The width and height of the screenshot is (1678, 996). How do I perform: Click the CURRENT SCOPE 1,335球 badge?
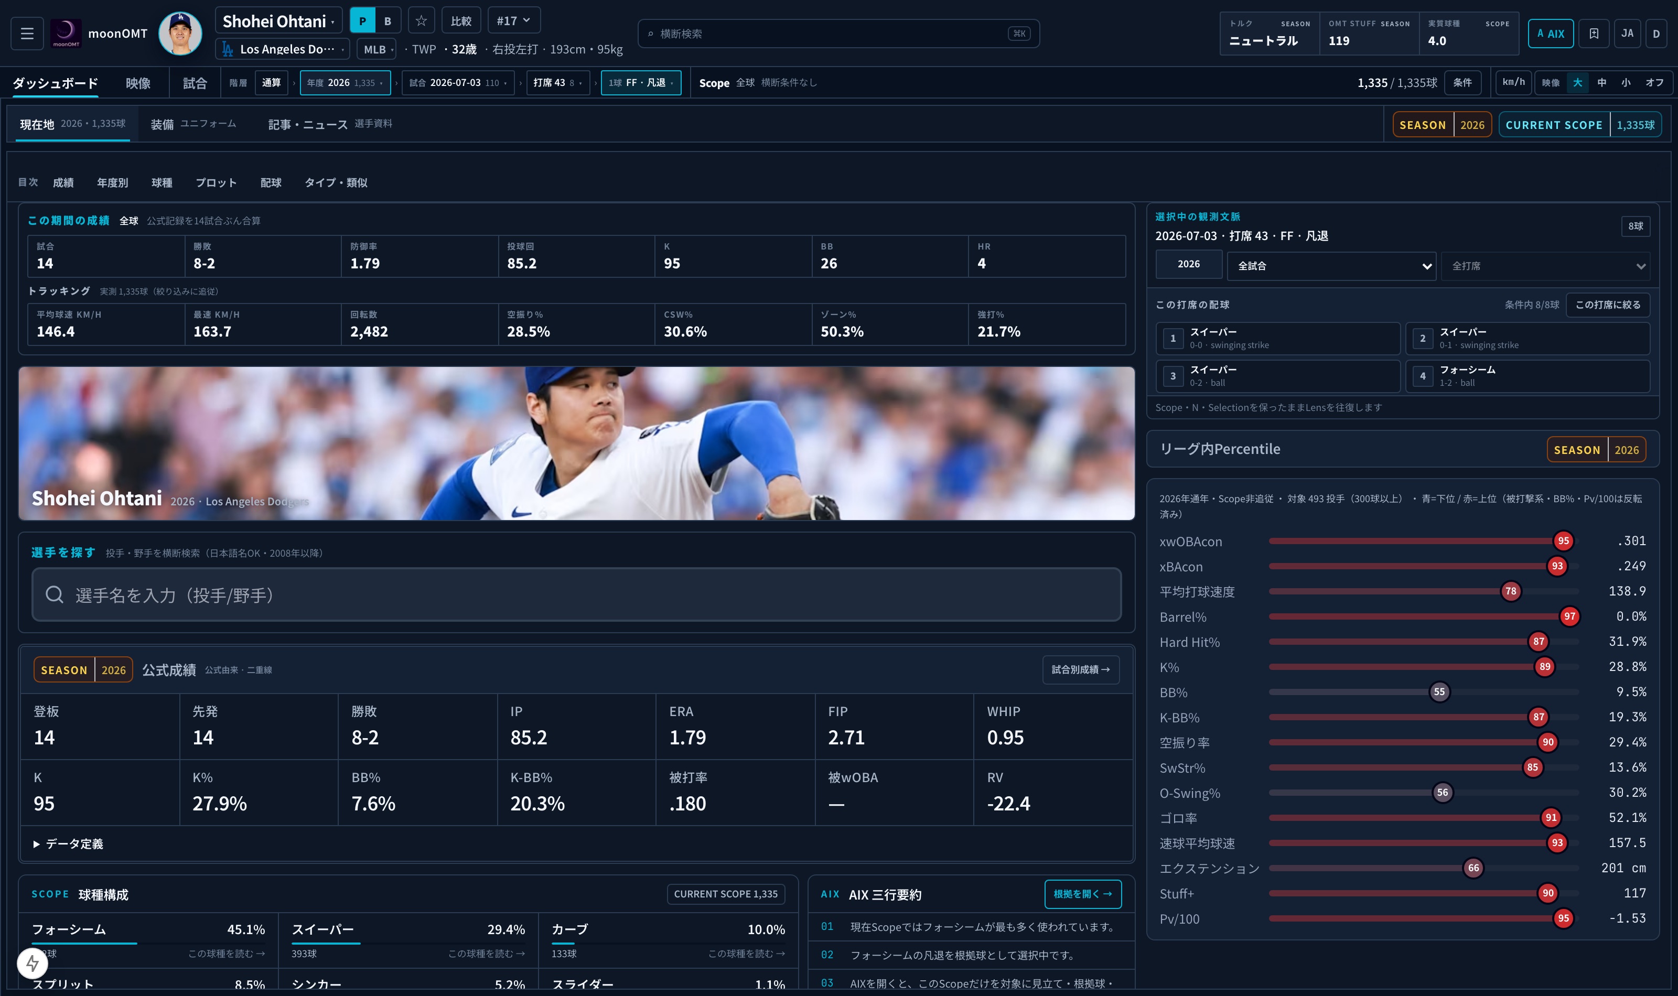click(x=1580, y=125)
